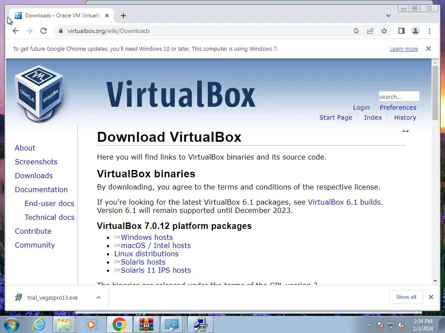
Task: Open Community in the sidebar
Action: 35,245
